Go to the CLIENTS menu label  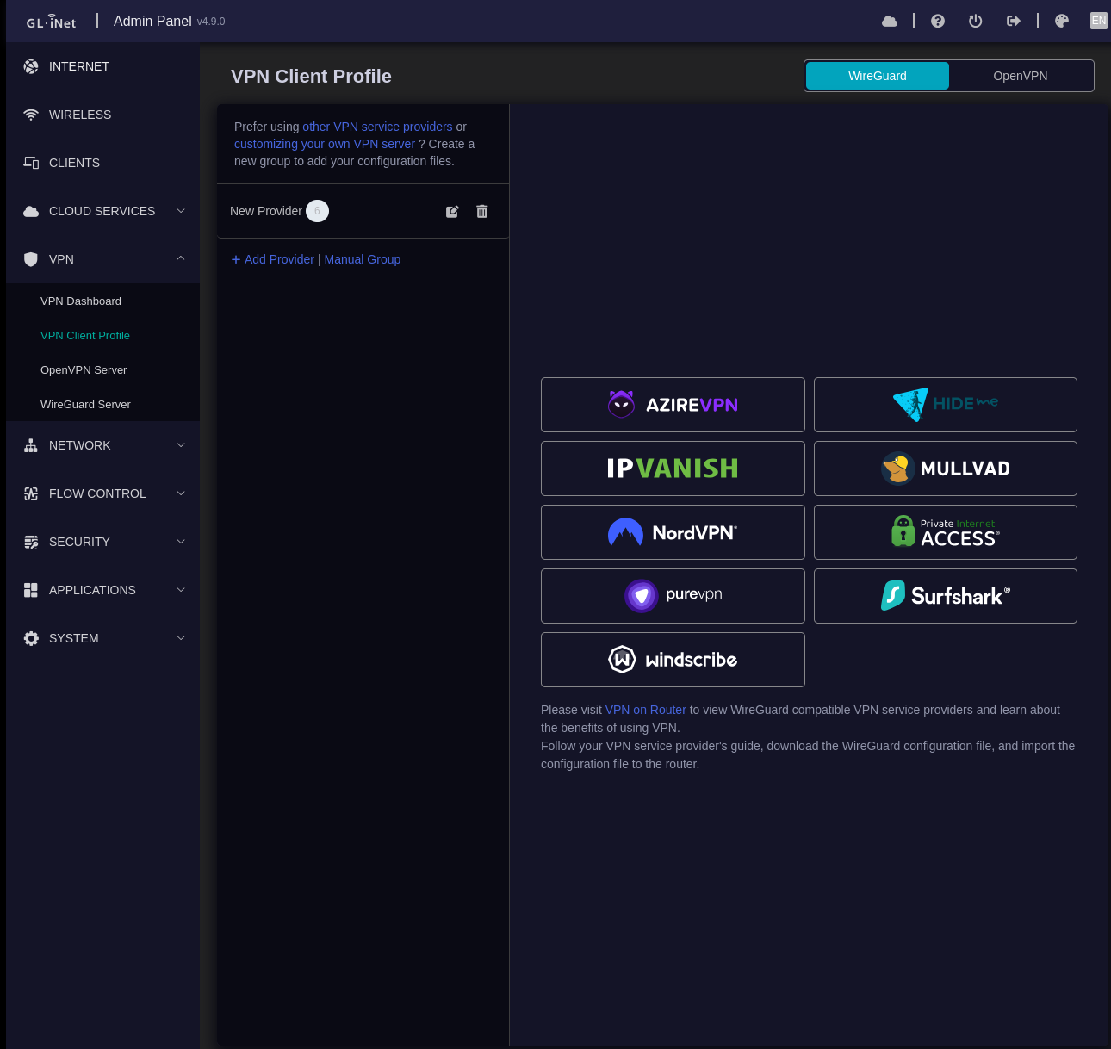tap(74, 163)
